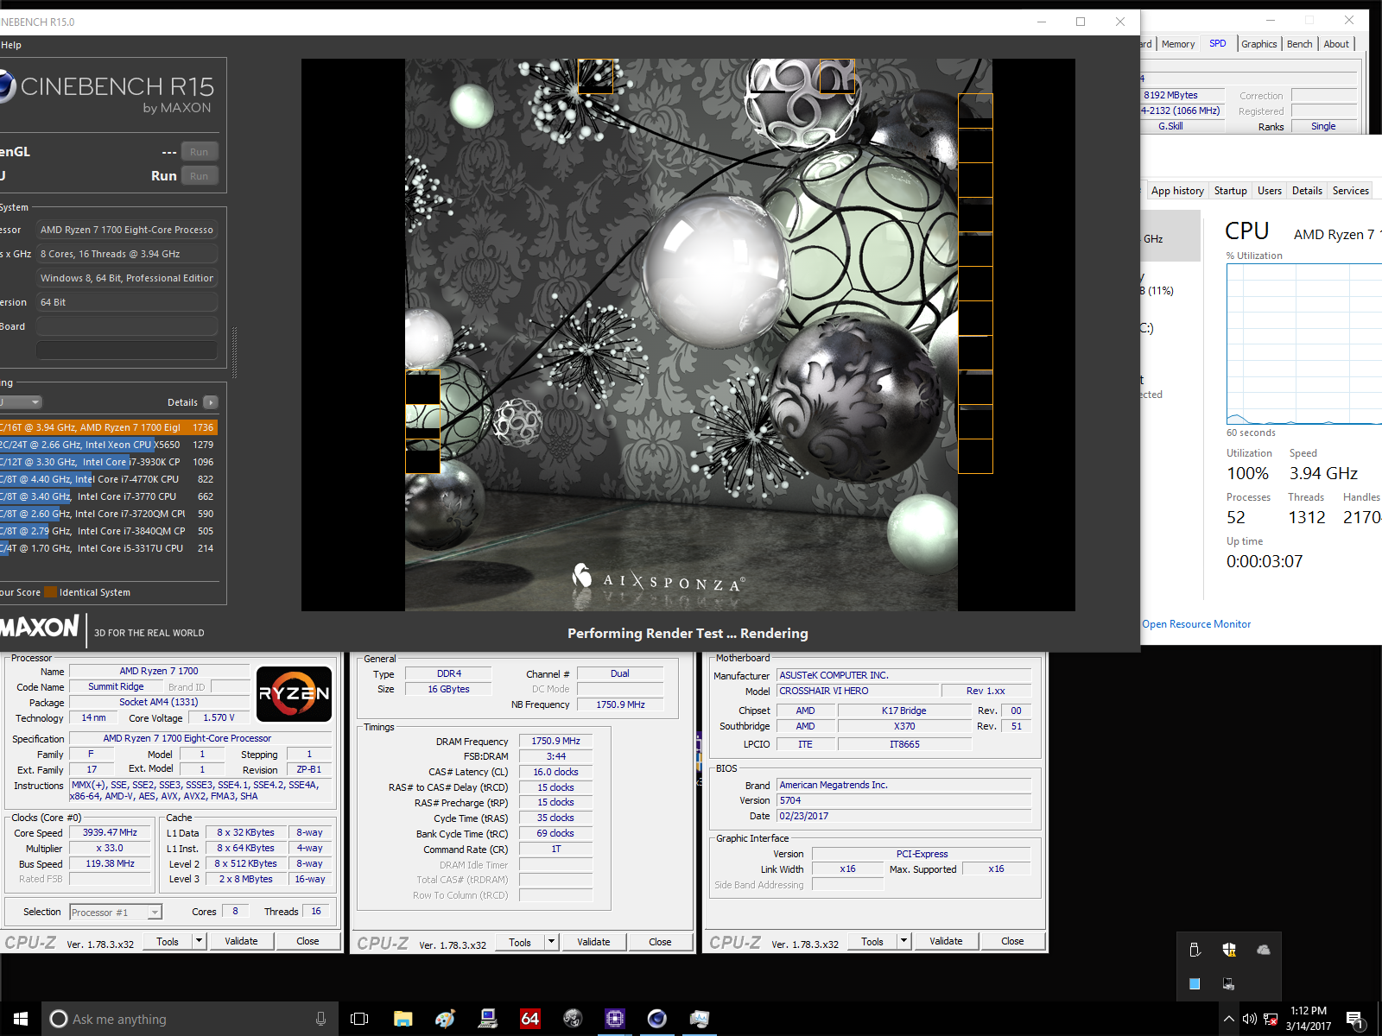The image size is (1382, 1036).
Task: Switch to the CPU-Z Graphics tab
Action: point(1258,44)
